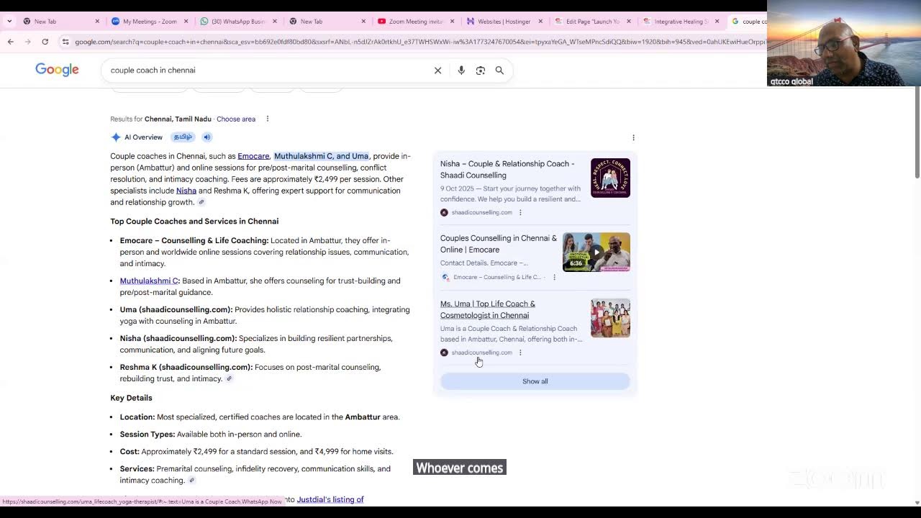Focus the Google search input field
Image resolution: width=921 pixels, height=518 pixels.
(x=266, y=71)
